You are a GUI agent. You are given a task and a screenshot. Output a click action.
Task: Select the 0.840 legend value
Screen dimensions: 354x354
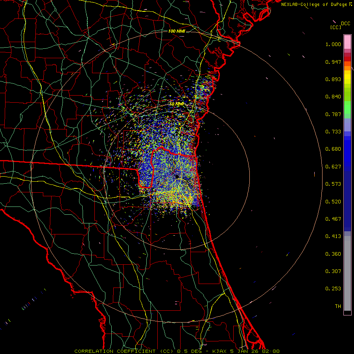(333, 97)
